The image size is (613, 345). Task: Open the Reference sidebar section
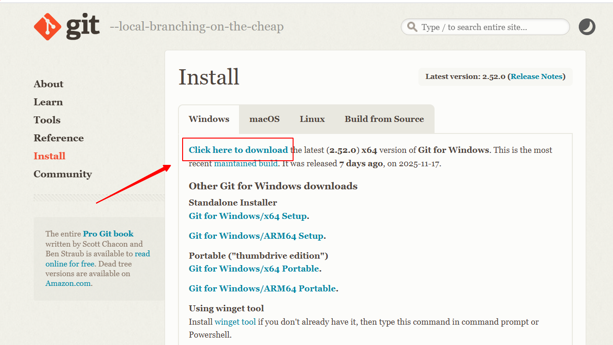pyautogui.click(x=59, y=138)
